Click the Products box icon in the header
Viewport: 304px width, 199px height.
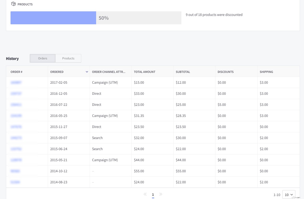coord(13,4)
